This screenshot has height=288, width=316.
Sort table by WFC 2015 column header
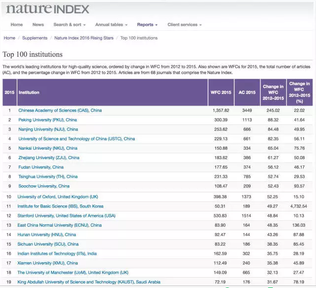(x=221, y=92)
